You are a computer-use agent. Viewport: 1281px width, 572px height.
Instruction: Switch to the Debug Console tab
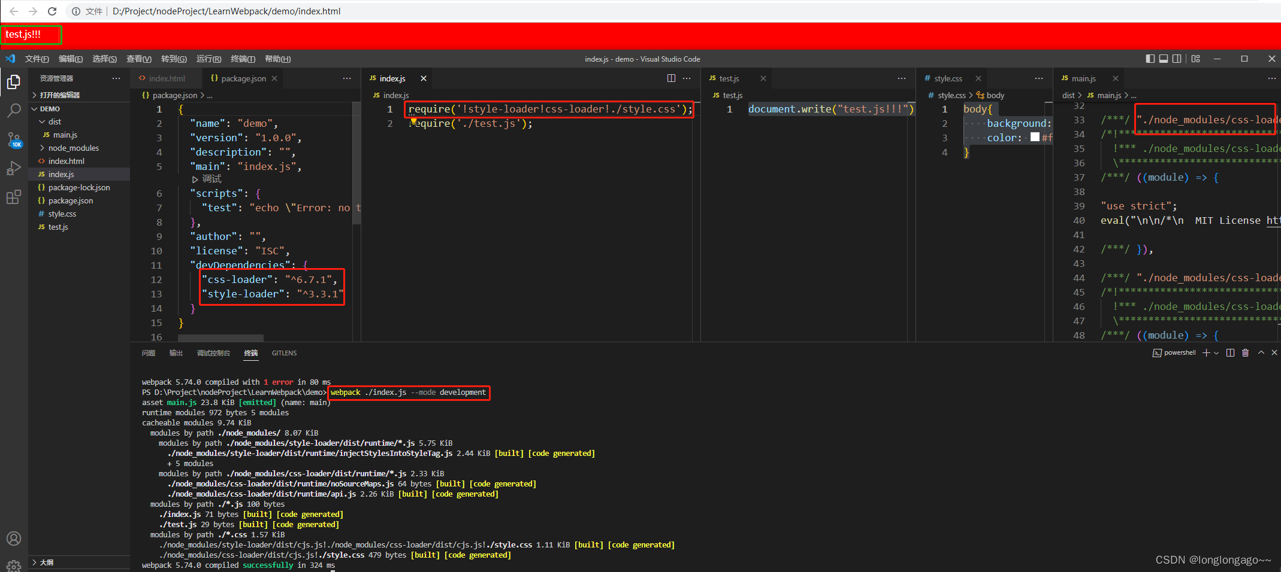213,353
